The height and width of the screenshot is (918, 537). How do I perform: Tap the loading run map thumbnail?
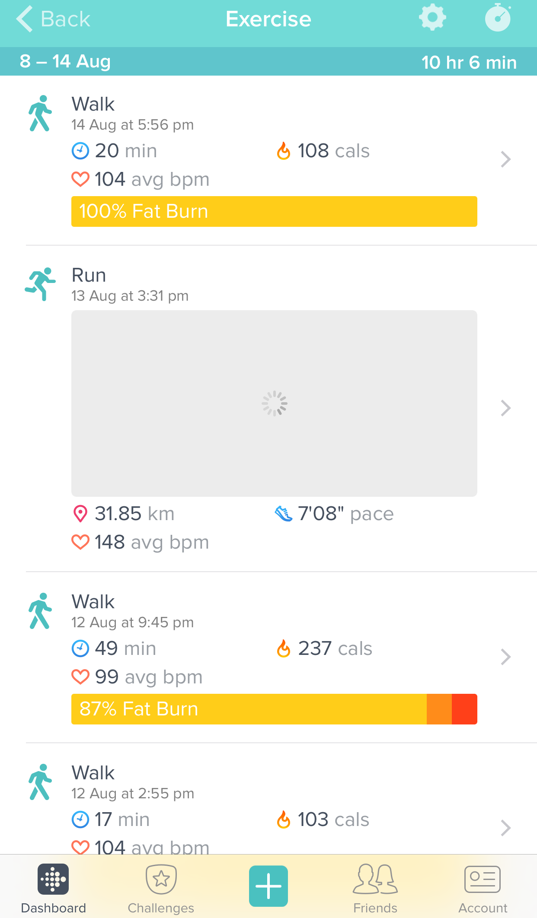(x=274, y=403)
